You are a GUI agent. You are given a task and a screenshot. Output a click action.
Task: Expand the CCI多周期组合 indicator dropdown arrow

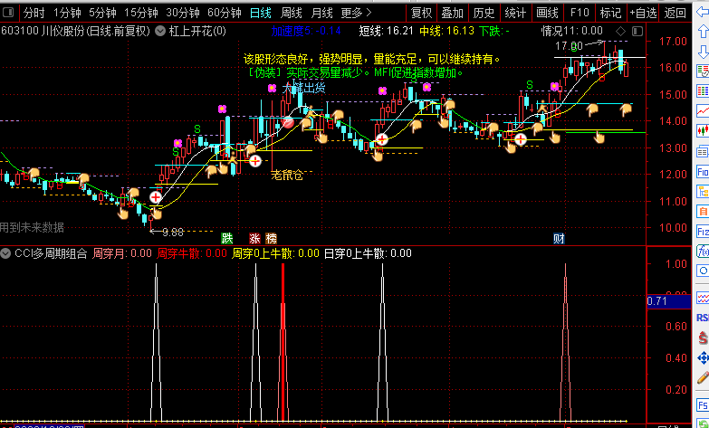[x=5, y=253]
